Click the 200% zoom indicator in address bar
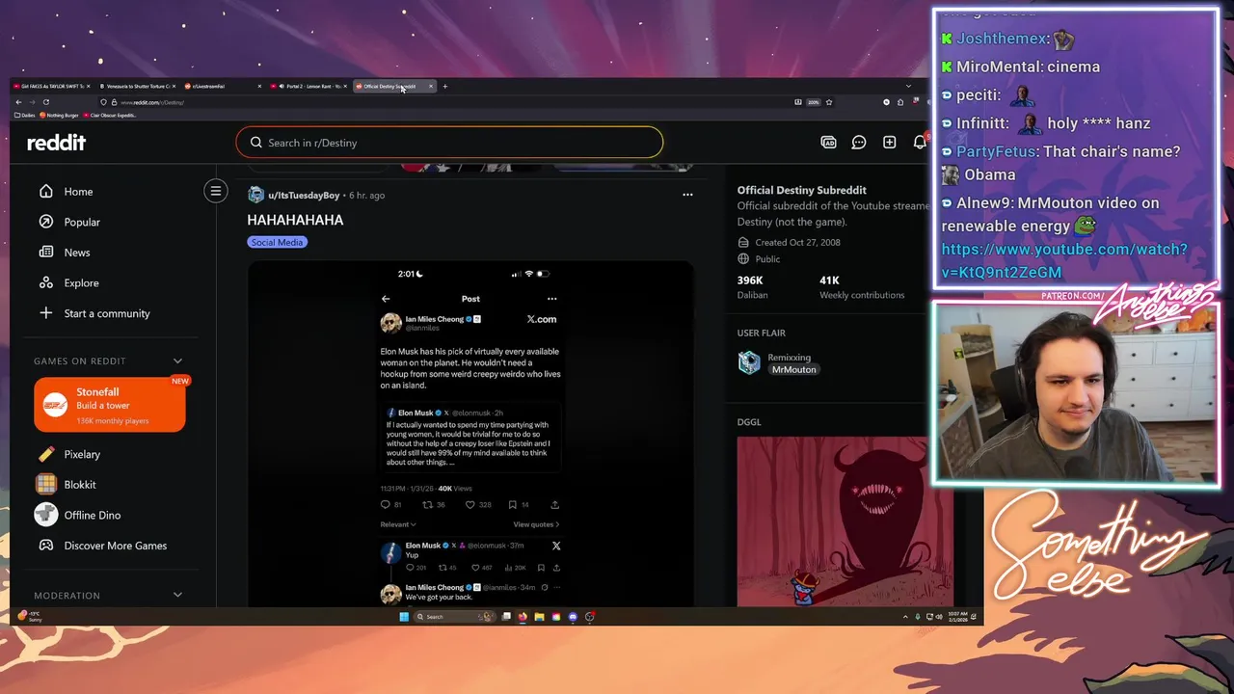1234x694 pixels. point(814,102)
